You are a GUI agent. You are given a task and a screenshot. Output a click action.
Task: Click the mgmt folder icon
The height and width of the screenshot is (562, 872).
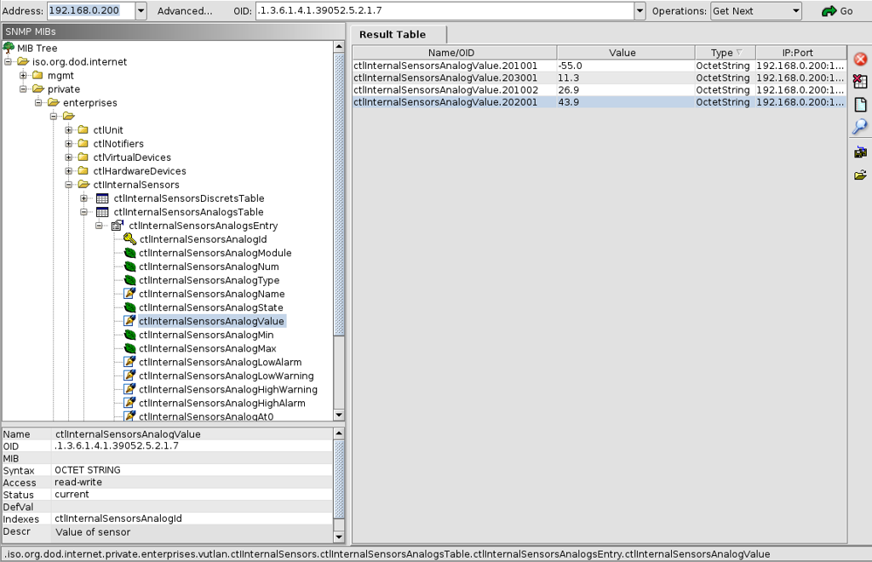pyautogui.click(x=37, y=75)
